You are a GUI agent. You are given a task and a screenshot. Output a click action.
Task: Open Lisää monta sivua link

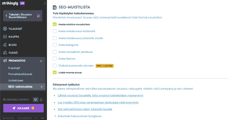[x=70, y=72]
